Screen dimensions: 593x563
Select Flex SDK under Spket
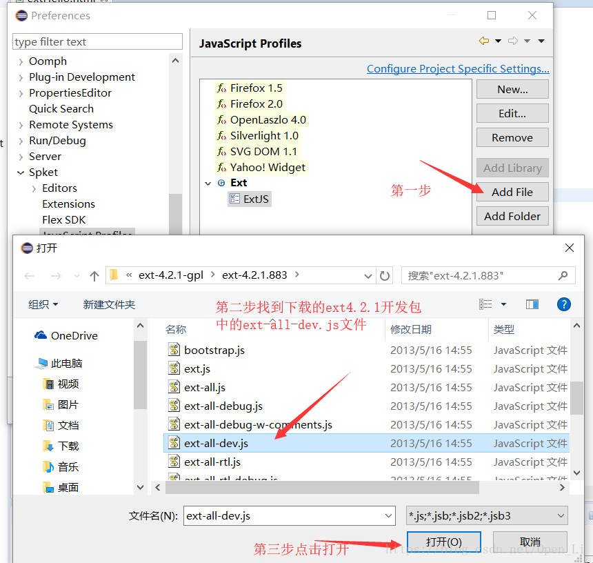click(64, 220)
